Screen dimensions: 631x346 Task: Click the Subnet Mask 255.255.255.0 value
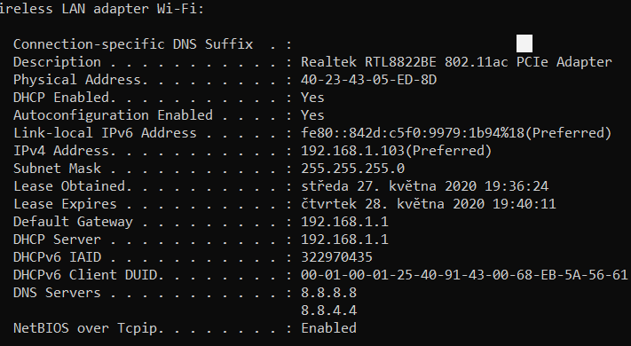(353, 169)
